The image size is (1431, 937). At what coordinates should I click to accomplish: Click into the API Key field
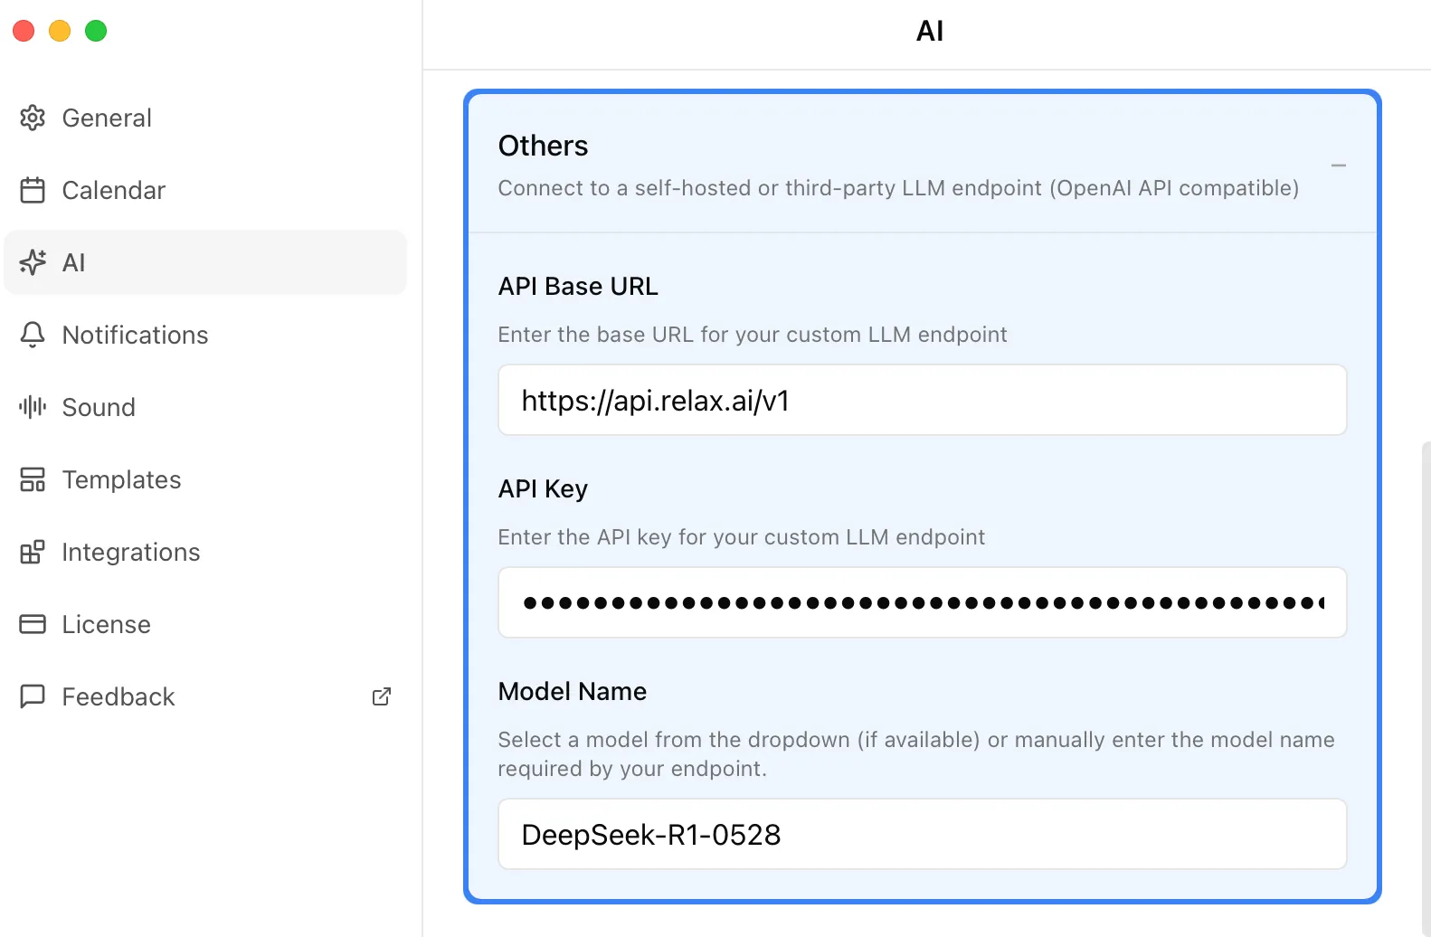tap(922, 602)
